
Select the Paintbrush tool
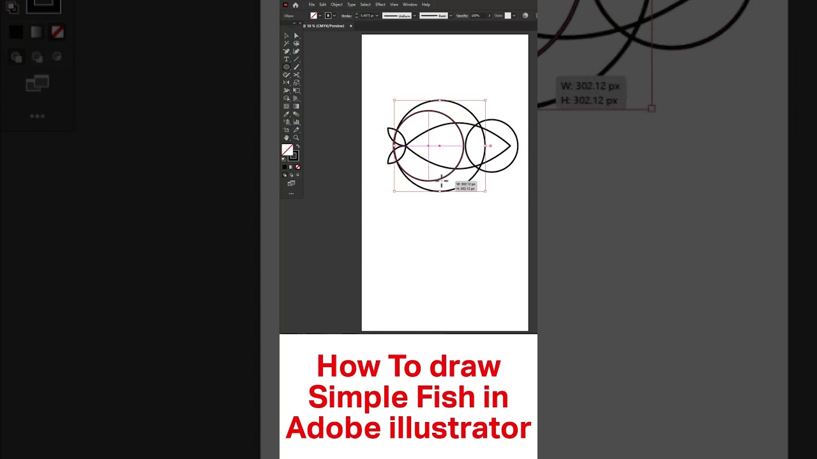pyautogui.click(x=296, y=67)
